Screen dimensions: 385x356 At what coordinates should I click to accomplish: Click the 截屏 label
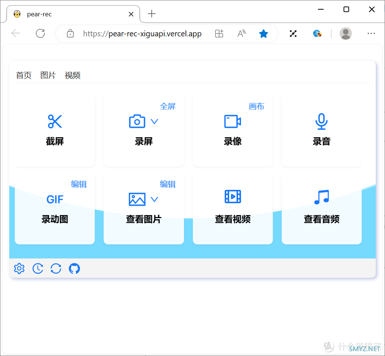pos(55,141)
